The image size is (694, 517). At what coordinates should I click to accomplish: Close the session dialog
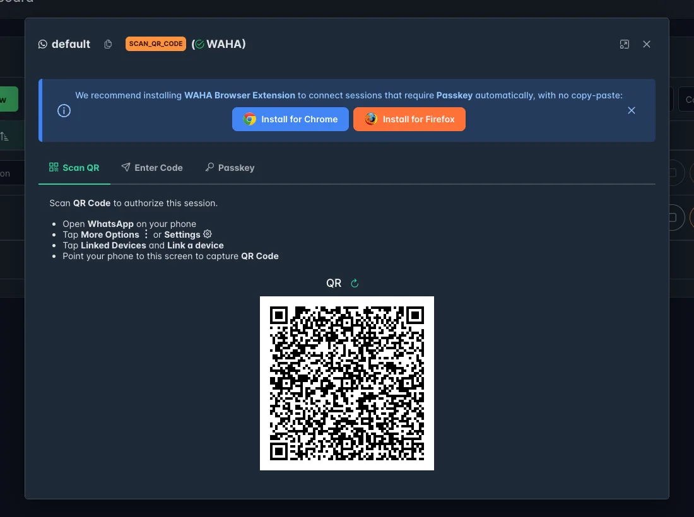point(647,44)
